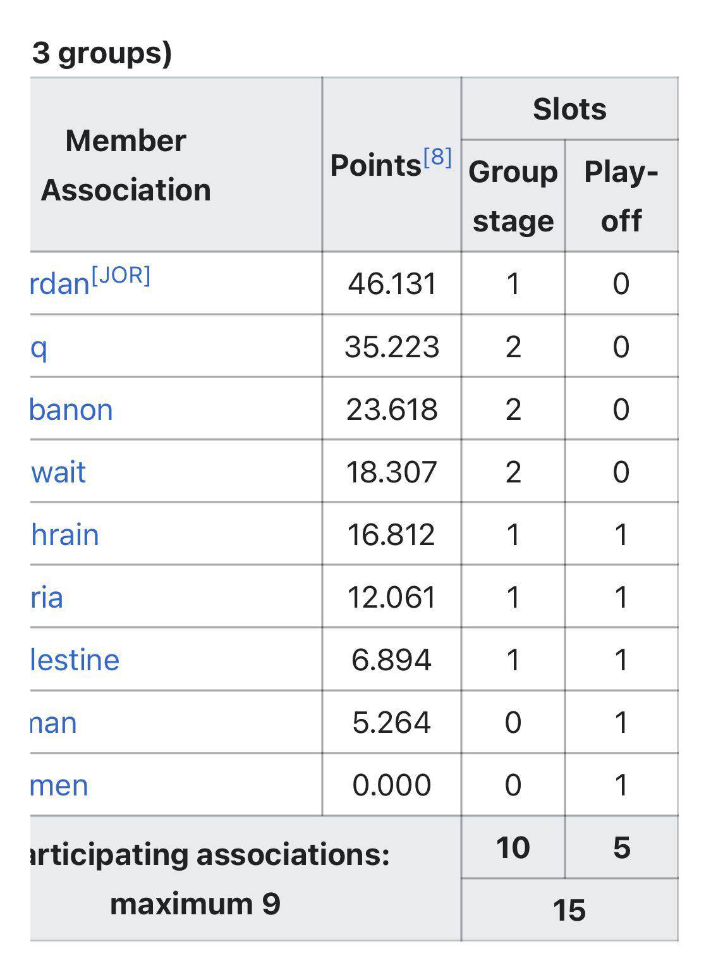
Task: Click the Slots header cell
Action: click(569, 109)
